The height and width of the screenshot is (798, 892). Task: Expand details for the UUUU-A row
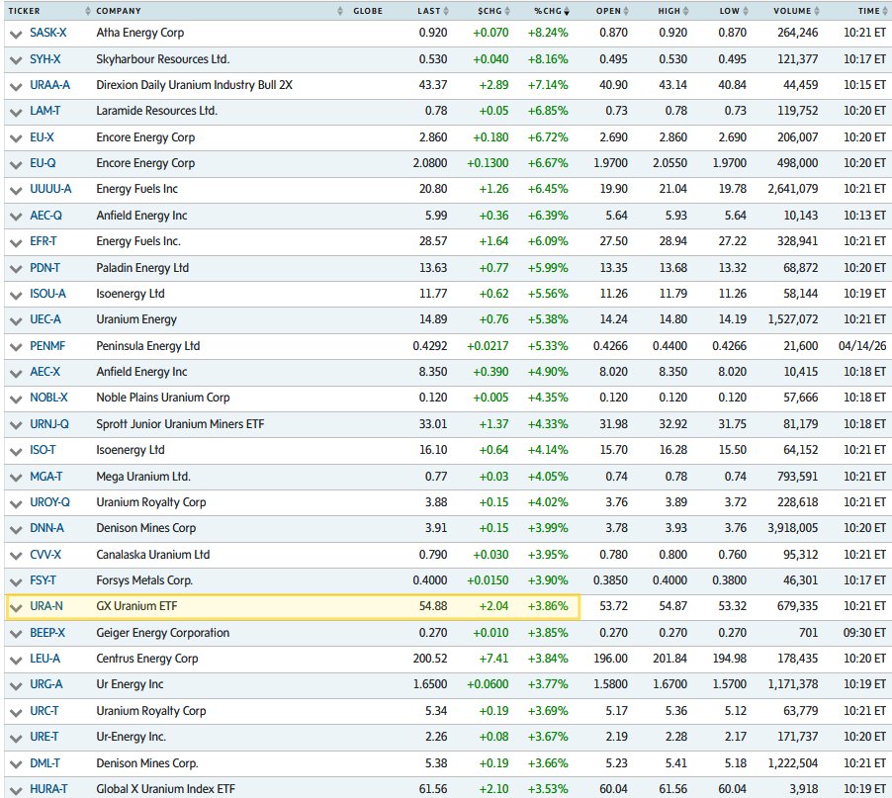[15, 188]
